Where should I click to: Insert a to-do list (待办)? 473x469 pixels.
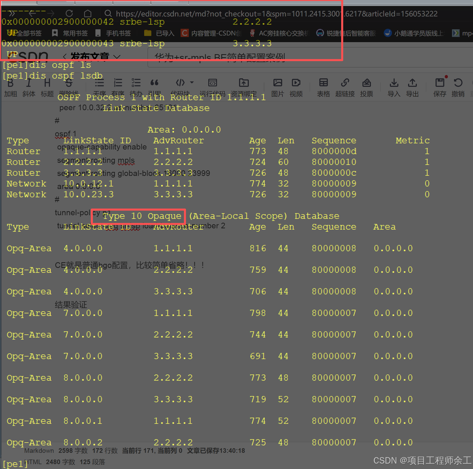[136, 87]
